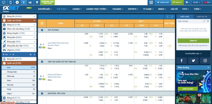
Task: Open the Instagram social icon
Action: click(x=205, y=61)
